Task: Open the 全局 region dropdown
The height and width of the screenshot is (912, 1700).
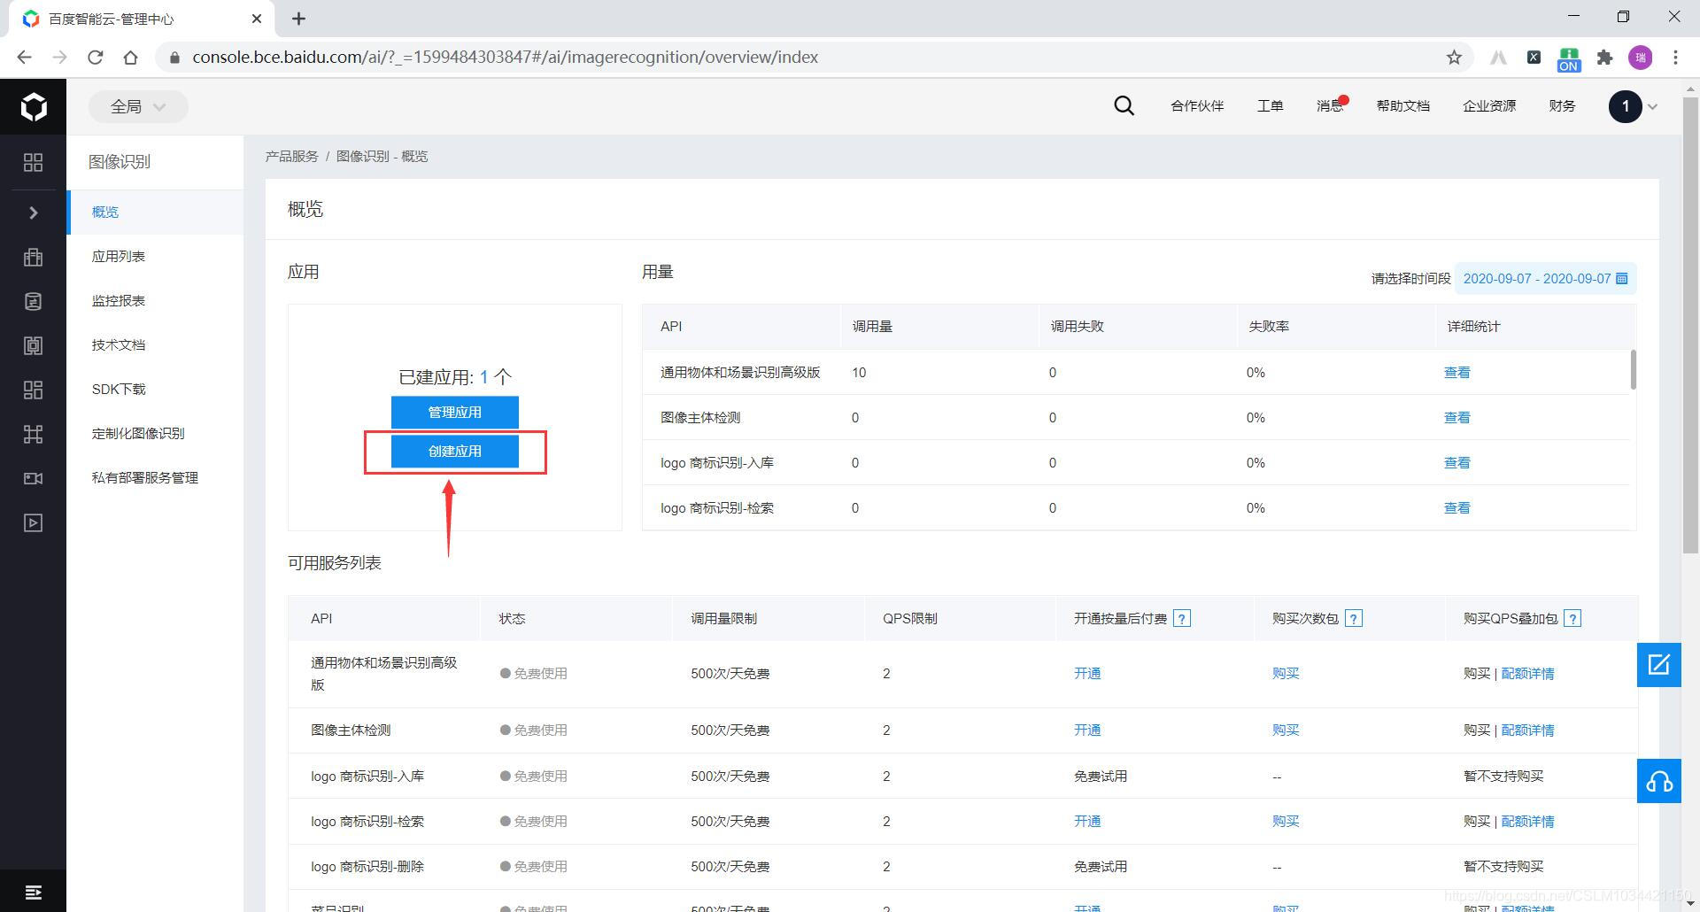Action: pos(138,106)
